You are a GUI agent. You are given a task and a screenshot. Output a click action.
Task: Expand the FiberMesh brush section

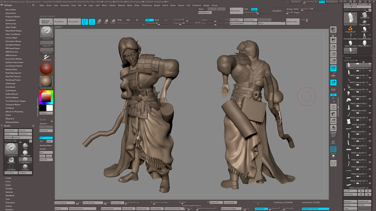[x=10, y=196]
